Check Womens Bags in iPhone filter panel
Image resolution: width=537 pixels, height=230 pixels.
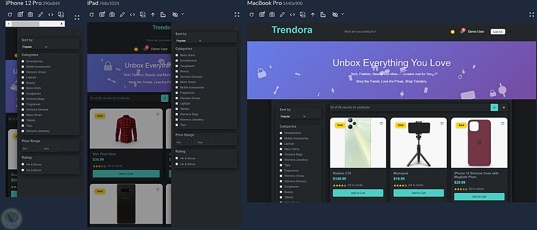point(23,99)
